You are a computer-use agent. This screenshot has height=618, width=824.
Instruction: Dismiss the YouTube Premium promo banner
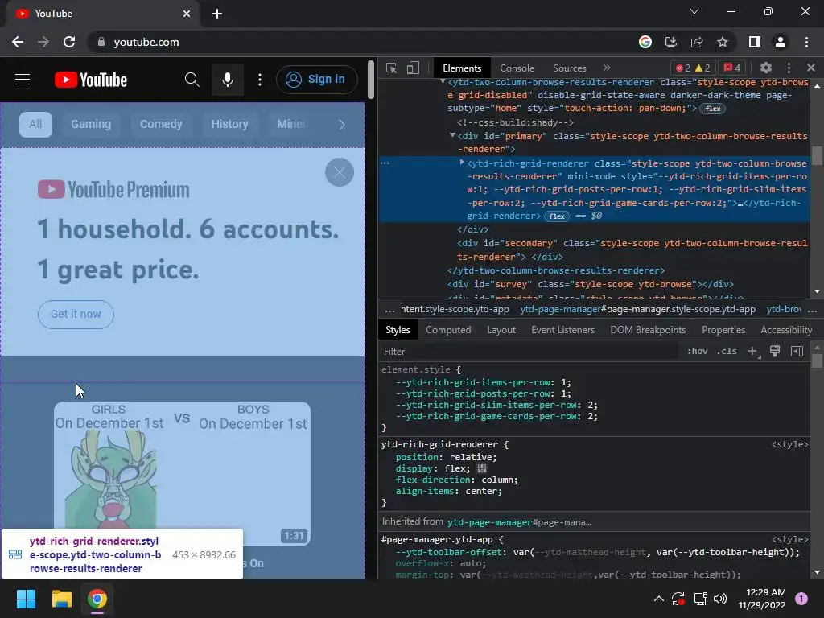tap(340, 172)
